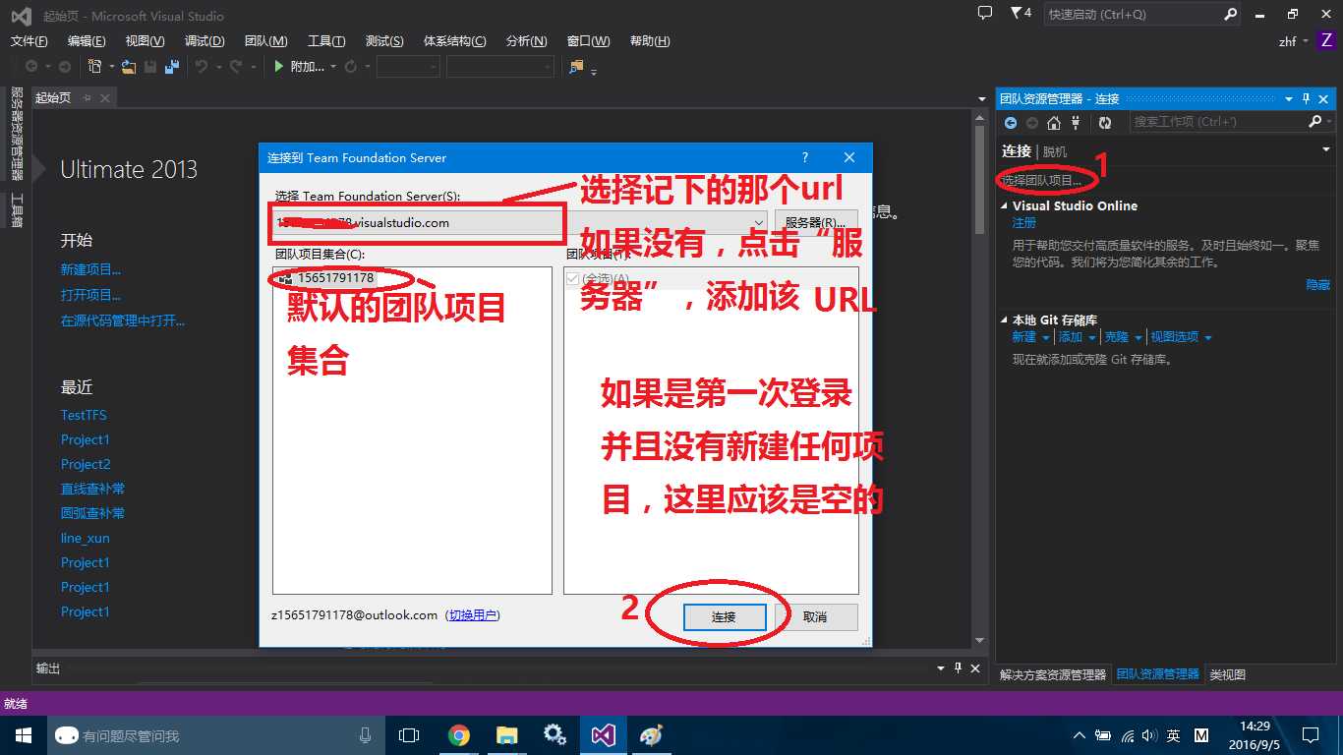Click the 切换用户 link
The image size is (1343, 755).
pos(472,615)
